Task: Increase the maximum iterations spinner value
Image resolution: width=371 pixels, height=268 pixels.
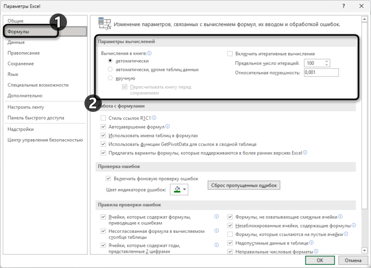Action: pyautogui.click(x=326, y=61)
